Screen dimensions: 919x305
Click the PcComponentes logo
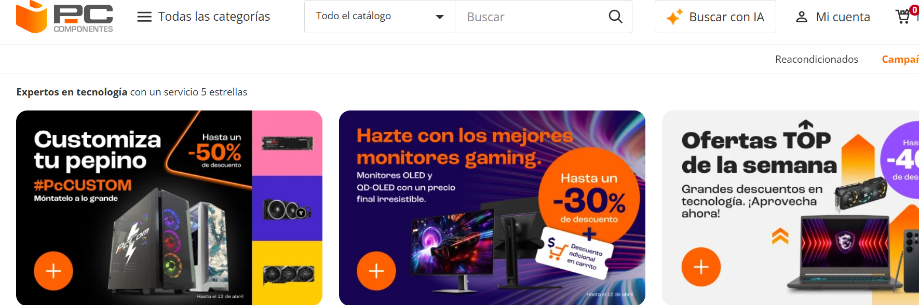point(64,17)
